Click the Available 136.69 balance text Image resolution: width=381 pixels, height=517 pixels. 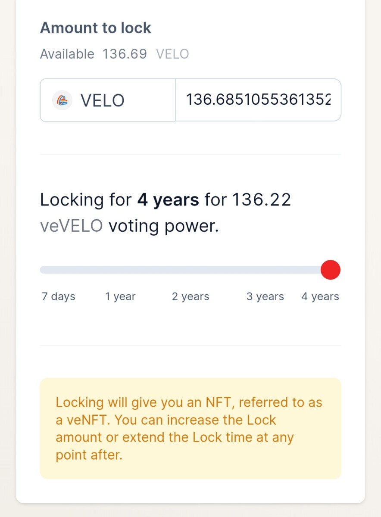(x=94, y=54)
